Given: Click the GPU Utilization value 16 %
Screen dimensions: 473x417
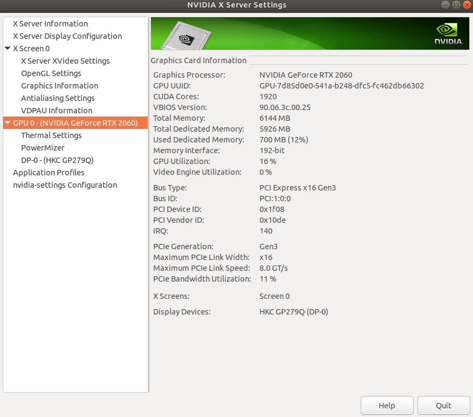Looking at the screenshot, I should pyautogui.click(x=268, y=161).
